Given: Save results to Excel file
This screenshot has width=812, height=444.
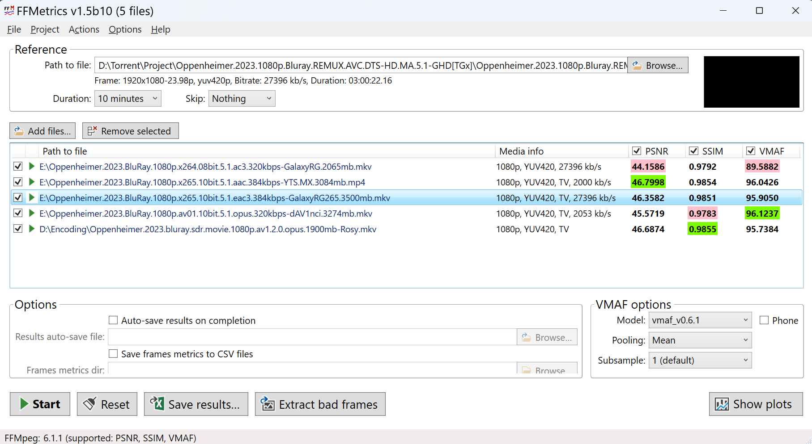Looking at the screenshot, I should click(x=196, y=404).
